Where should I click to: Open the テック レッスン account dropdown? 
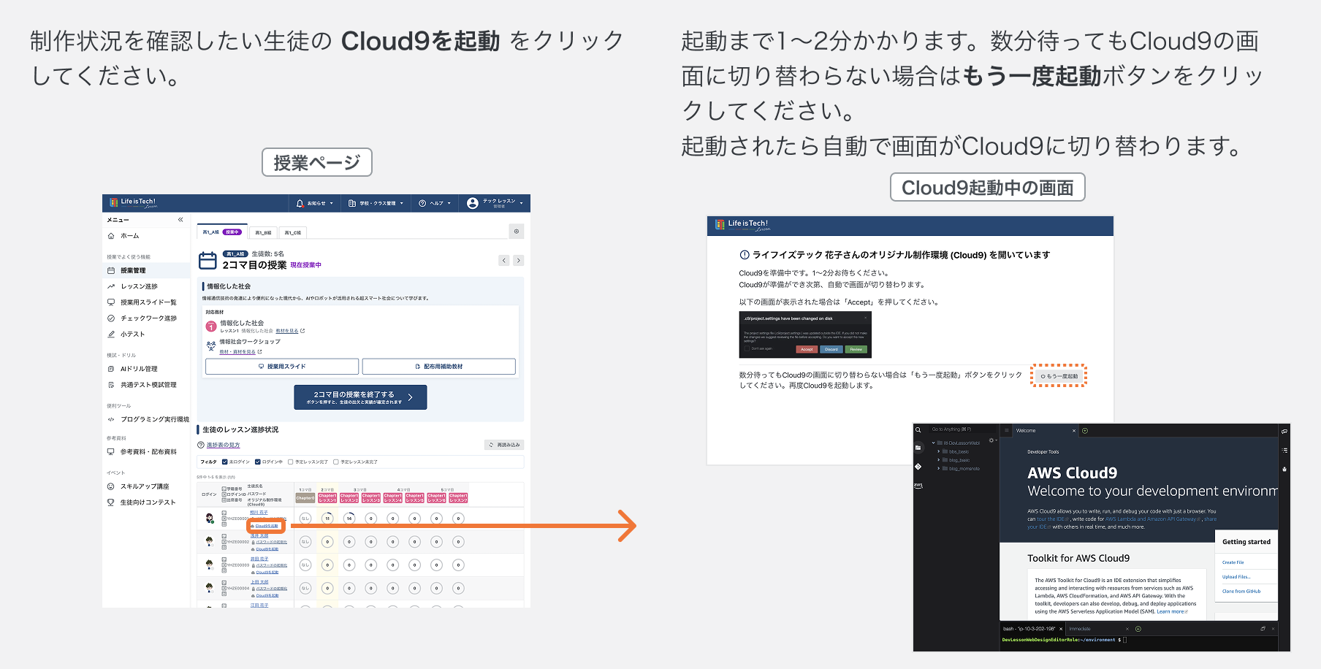click(495, 203)
